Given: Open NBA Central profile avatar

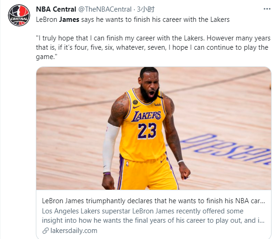Looking at the screenshot, I should [x=19, y=15].
